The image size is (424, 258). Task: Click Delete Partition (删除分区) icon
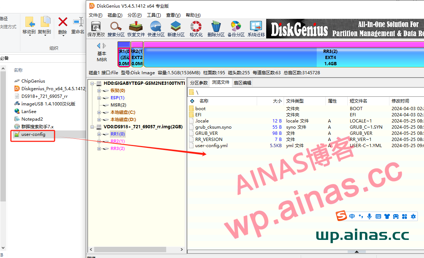click(x=216, y=29)
